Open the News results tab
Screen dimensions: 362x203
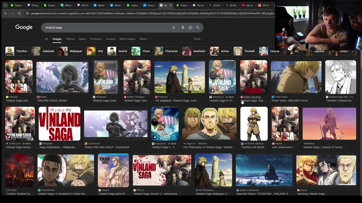click(82, 39)
